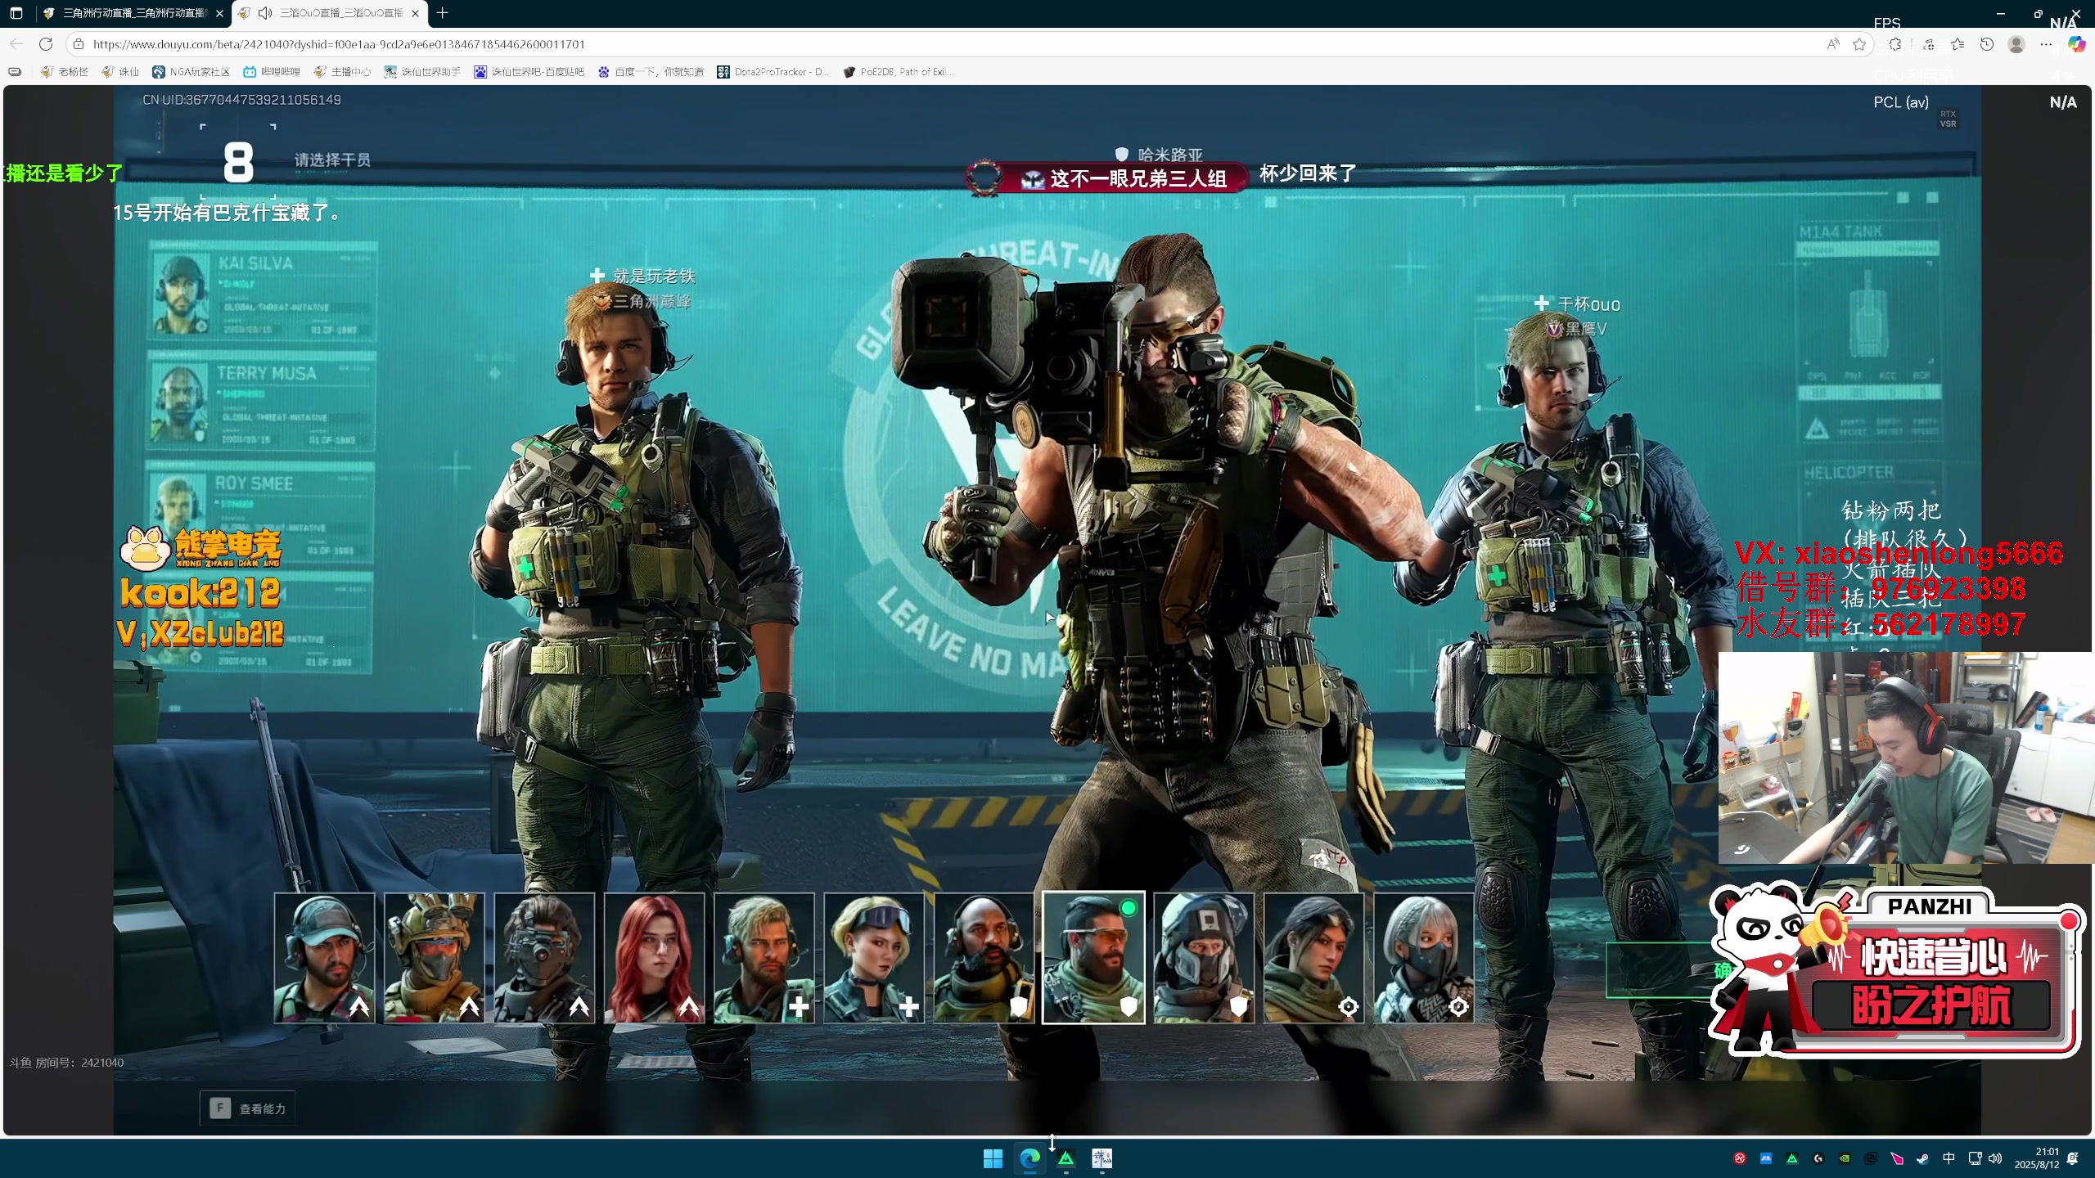Select the silver-haired masked recon operator
This screenshot has height=1178, width=2095.
(1424, 958)
